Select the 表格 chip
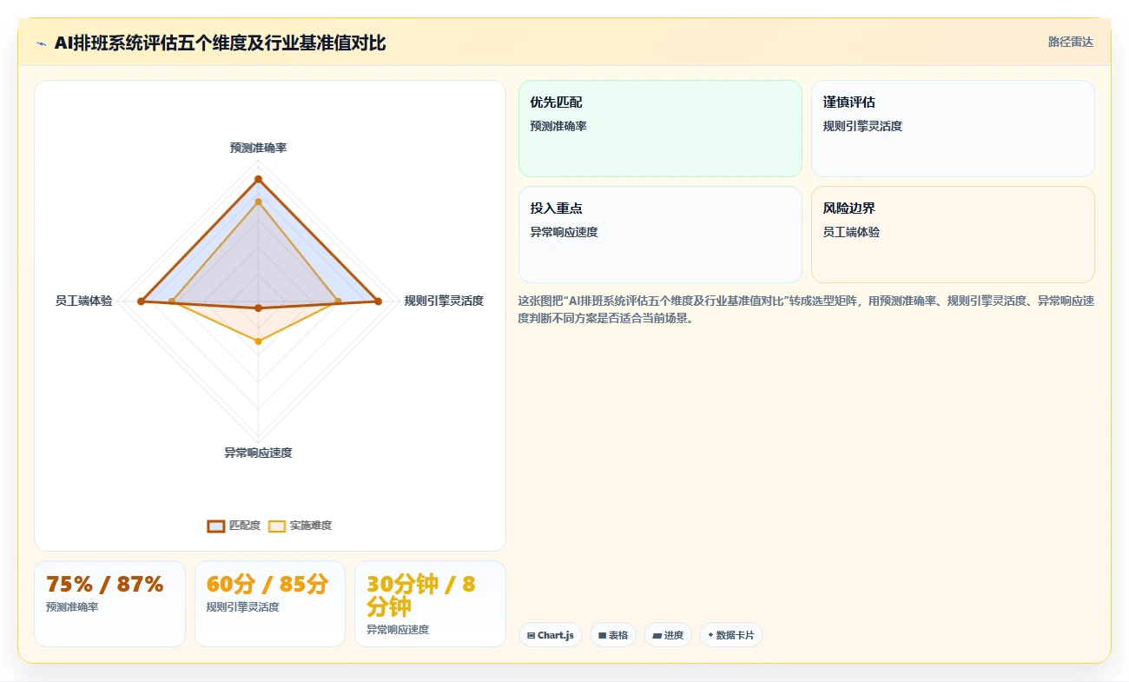This screenshot has width=1129, height=682. (613, 635)
